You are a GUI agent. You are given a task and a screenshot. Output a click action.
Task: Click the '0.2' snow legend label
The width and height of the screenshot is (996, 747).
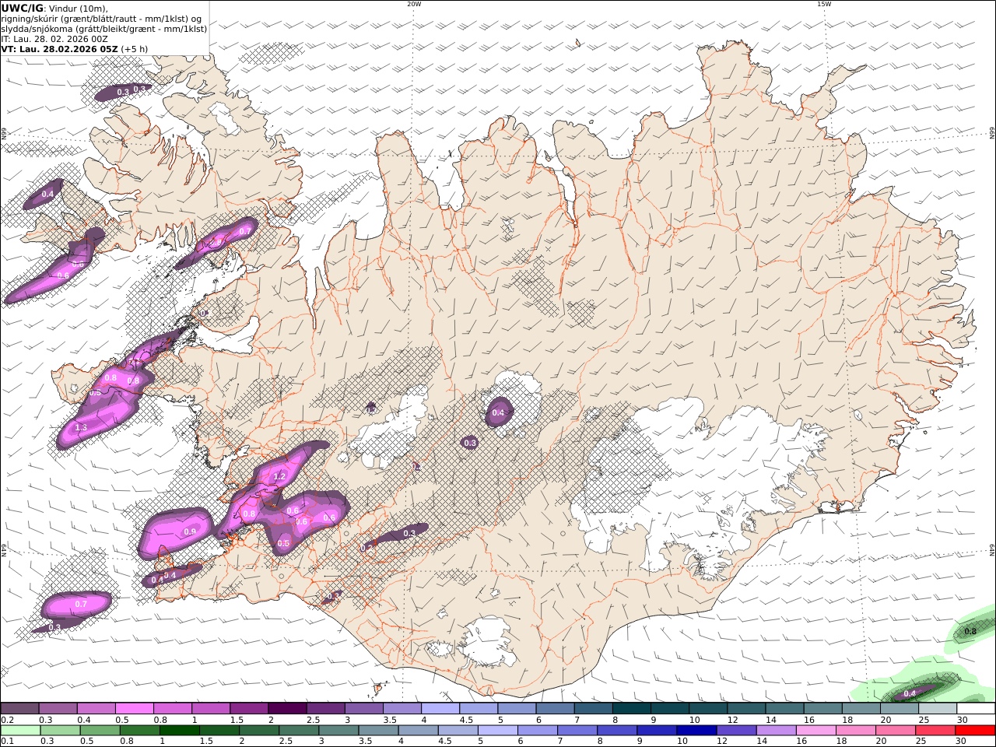(6, 720)
